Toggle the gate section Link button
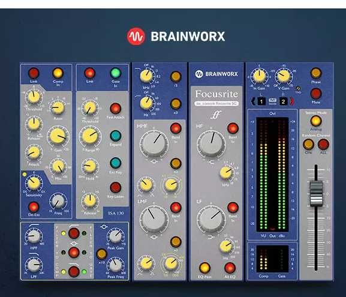 (89, 73)
